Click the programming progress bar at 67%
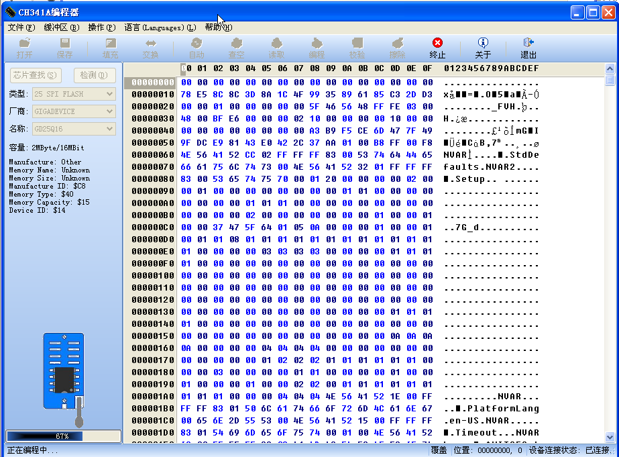This screenshot has width=619, height=457. click(x=63, y=436)
